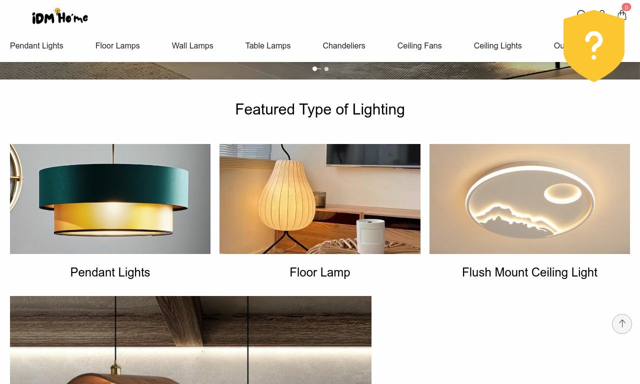Click the iDM Home logo
This screenshot has height=384, width=640.
(x=60, y=16)
